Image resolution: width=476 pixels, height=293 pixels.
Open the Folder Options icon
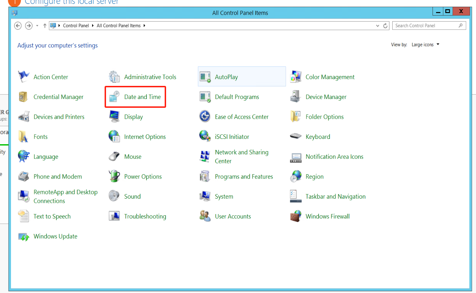point(296,117)
